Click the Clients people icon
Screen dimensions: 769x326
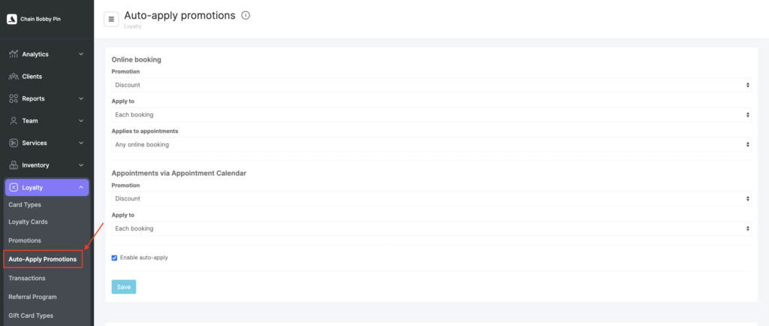click(x=14, y=77)
